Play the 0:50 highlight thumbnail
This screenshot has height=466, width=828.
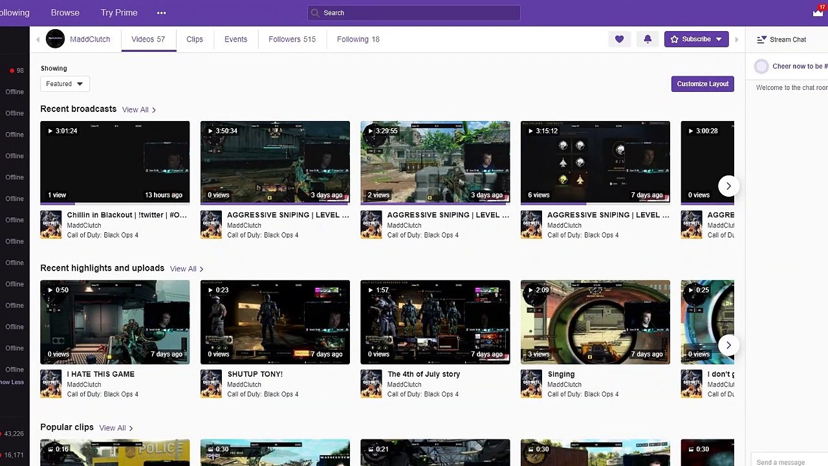tap(115, 322)
